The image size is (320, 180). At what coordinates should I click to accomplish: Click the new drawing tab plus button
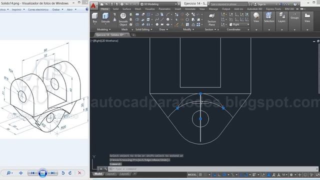(x=133, y=35)
